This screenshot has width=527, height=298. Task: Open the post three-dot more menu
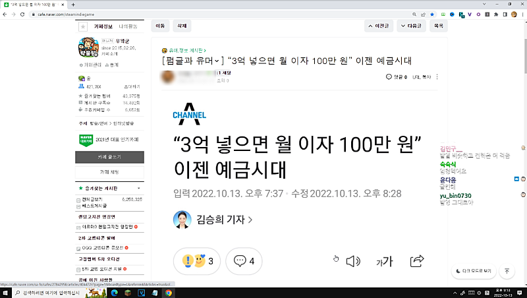point(437,77)
